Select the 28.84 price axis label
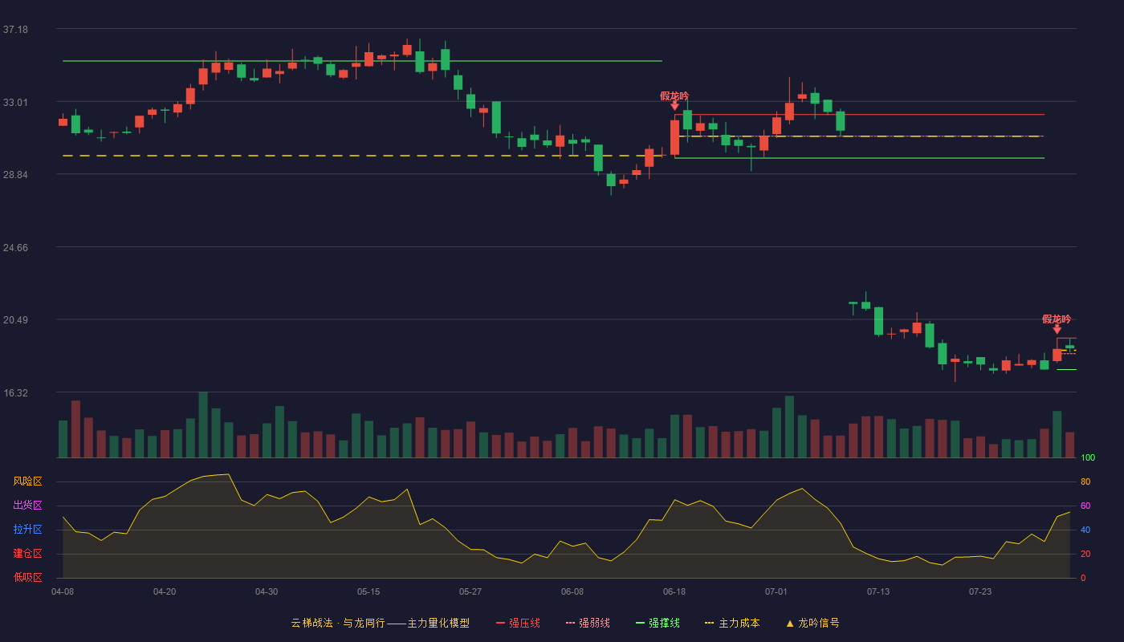The width and height of the screenshot is (1124, 642). coord(15,175)
